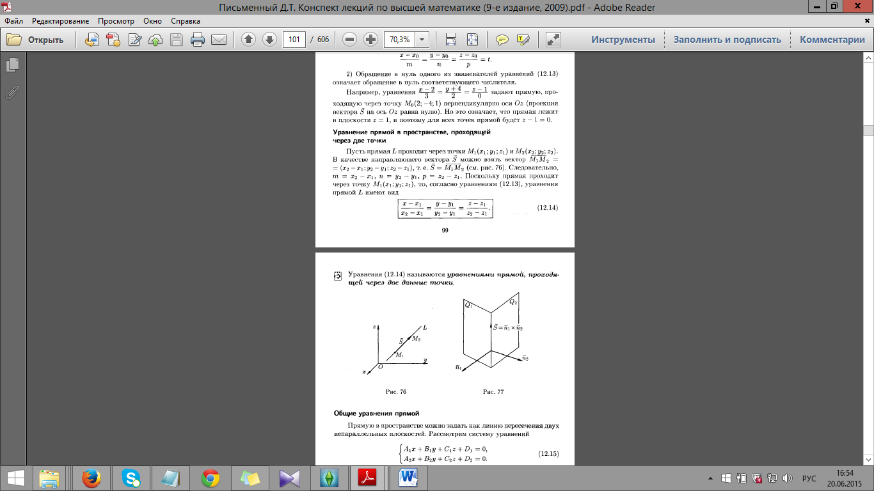This screenshot has height=491, width=874.
Task: Click the Action Center flag tray icon
Action: click(756, 478)
